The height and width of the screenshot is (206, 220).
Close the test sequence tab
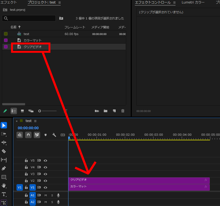[17, 121]
